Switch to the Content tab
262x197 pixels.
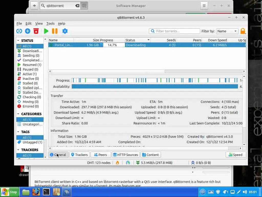click(x=150, y=155)
